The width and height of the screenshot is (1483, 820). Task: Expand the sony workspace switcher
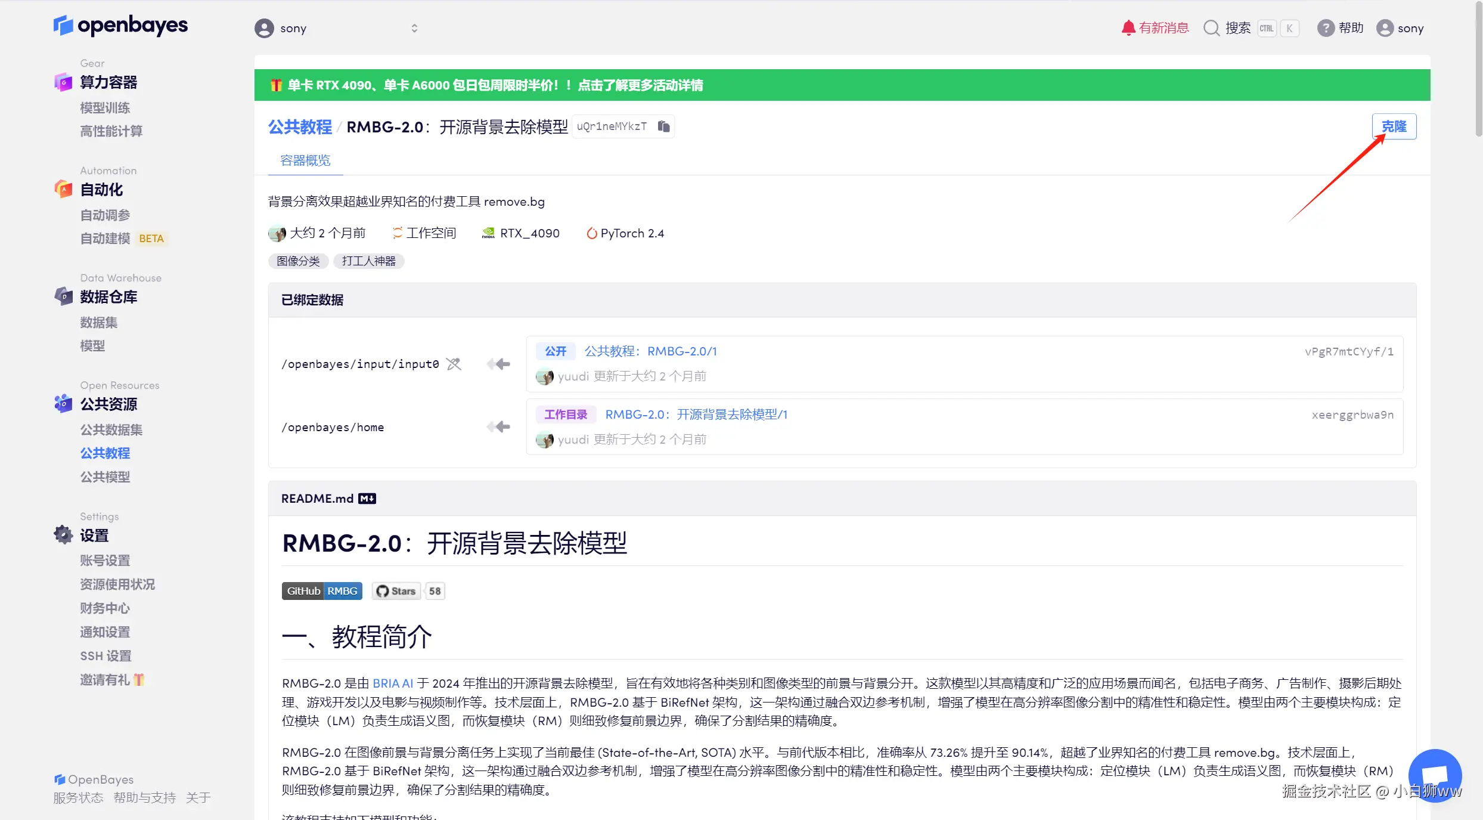coord(414,28)
